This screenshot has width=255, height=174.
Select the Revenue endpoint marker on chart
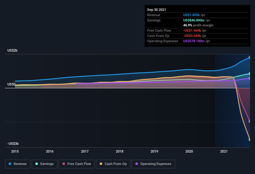tap(249, 57)
